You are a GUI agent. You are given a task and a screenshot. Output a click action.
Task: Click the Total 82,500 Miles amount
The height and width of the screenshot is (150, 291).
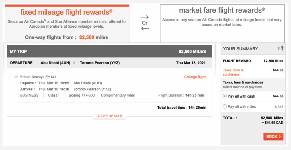click(272, 118)
